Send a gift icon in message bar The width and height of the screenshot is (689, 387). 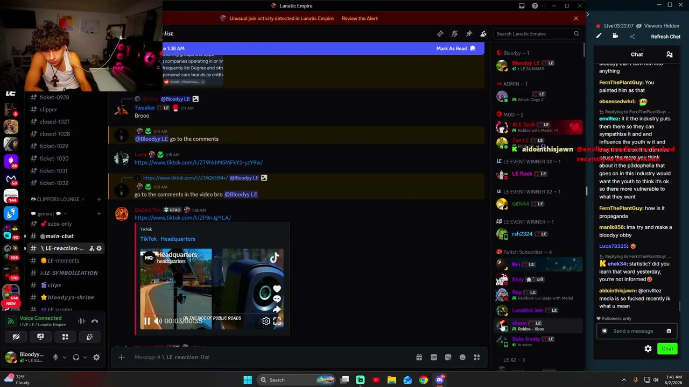419,357
